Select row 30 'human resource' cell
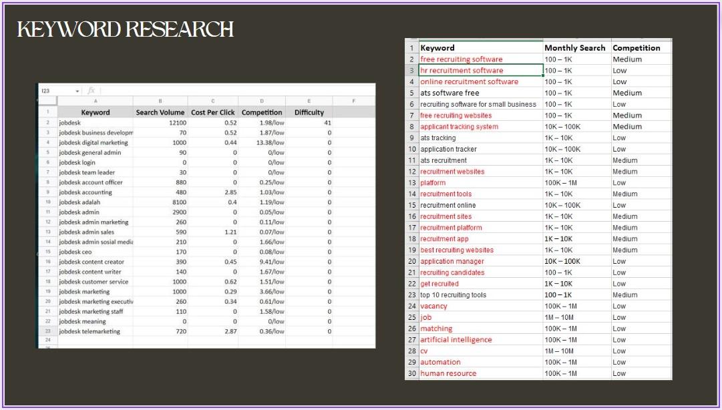This screenshot has height=410, width=722. tap(448, 373)
